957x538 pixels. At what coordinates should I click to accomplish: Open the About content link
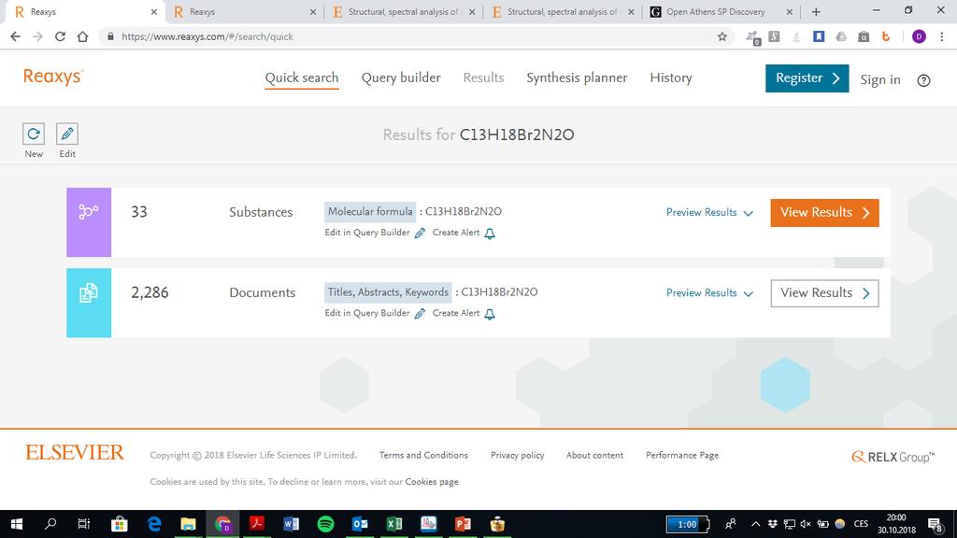point(594,455)
